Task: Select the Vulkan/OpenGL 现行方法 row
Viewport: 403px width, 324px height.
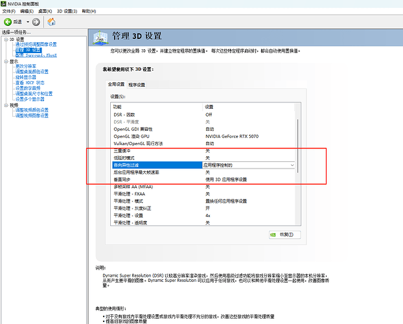Action: pos(203,143)
